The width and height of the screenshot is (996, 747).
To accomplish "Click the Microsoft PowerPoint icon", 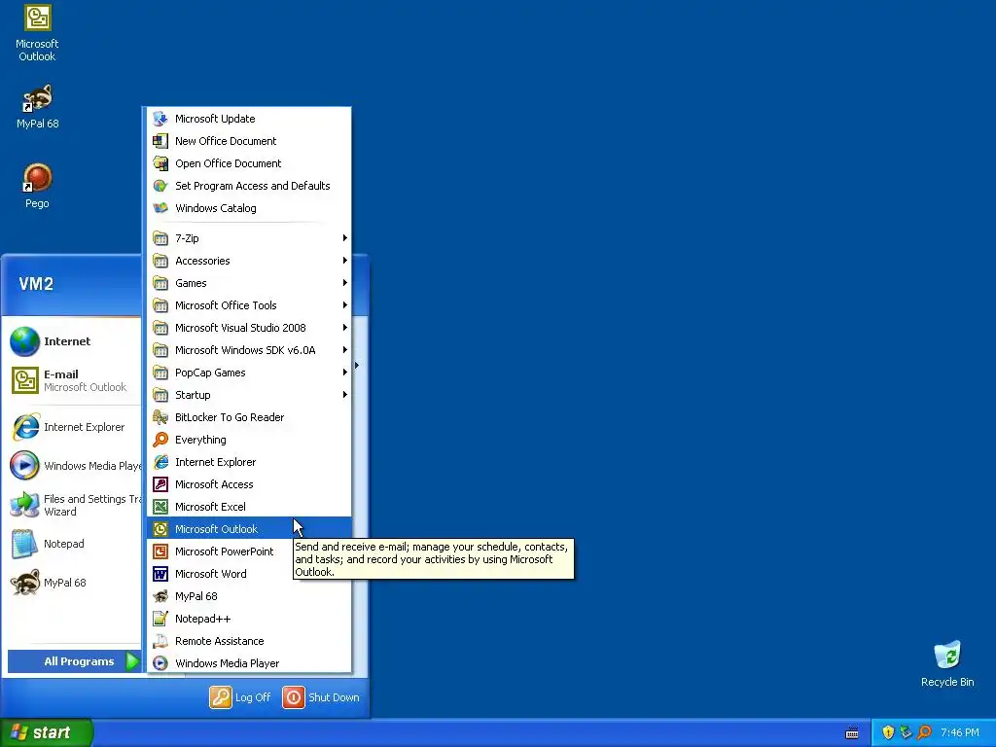I will coord(160,551).
